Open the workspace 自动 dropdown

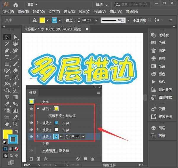point(102,4)
